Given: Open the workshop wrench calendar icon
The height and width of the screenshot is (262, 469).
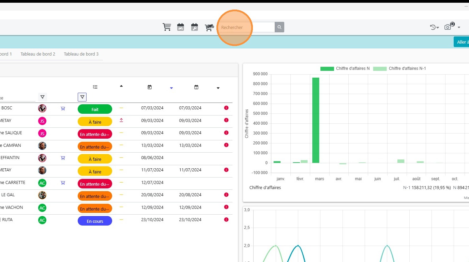Looking at the screenshot, I should point(195,27).
